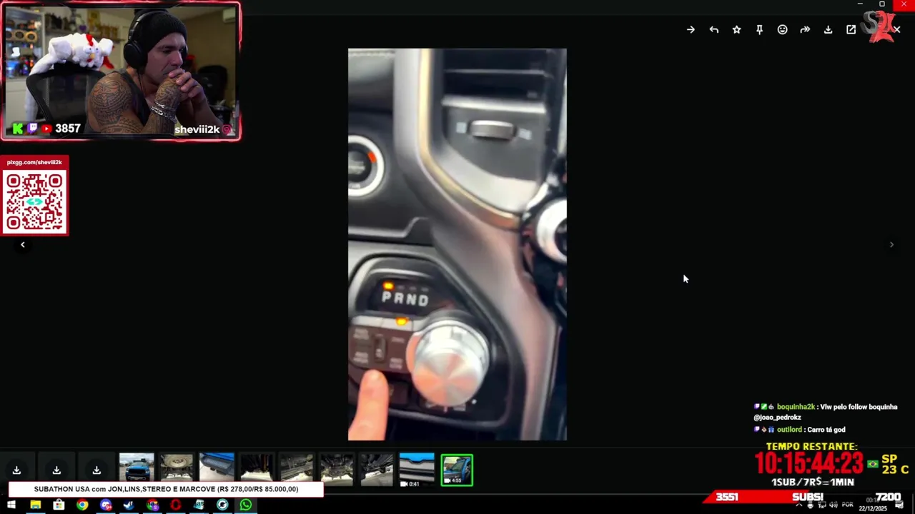The width and height of the screenshot is (915, 514).
Task: Open Google Chrome from the taskbar
Action: point(82,505)
